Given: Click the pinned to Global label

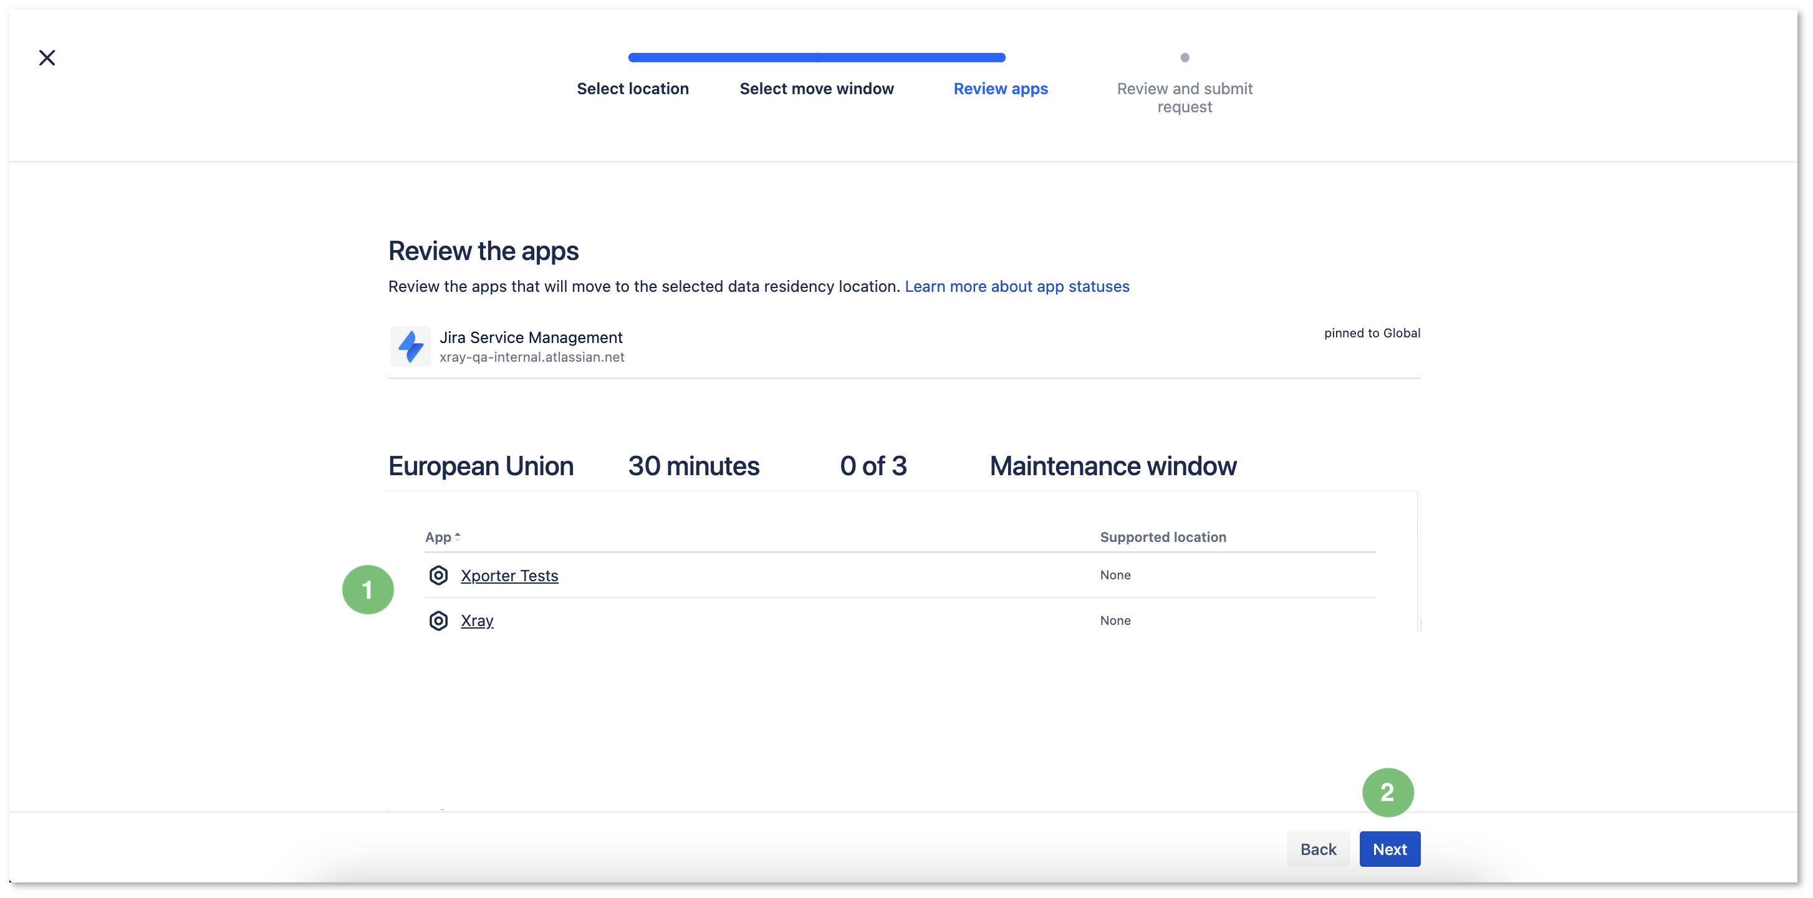Looking at the screenshot, I should click(1372, 333).
